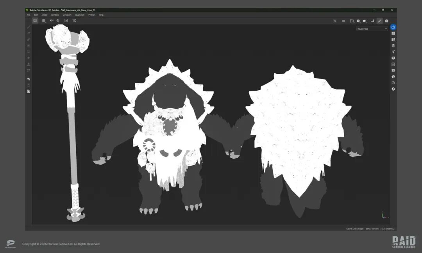
Task: Click the Substance S icon in dock
Action: click(x=393, y=89)
